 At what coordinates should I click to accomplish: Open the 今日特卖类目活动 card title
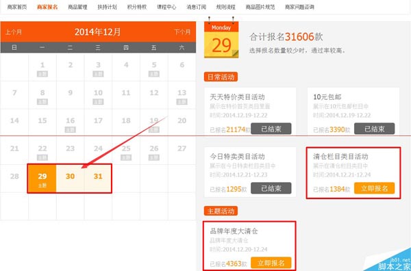(237, 157)
